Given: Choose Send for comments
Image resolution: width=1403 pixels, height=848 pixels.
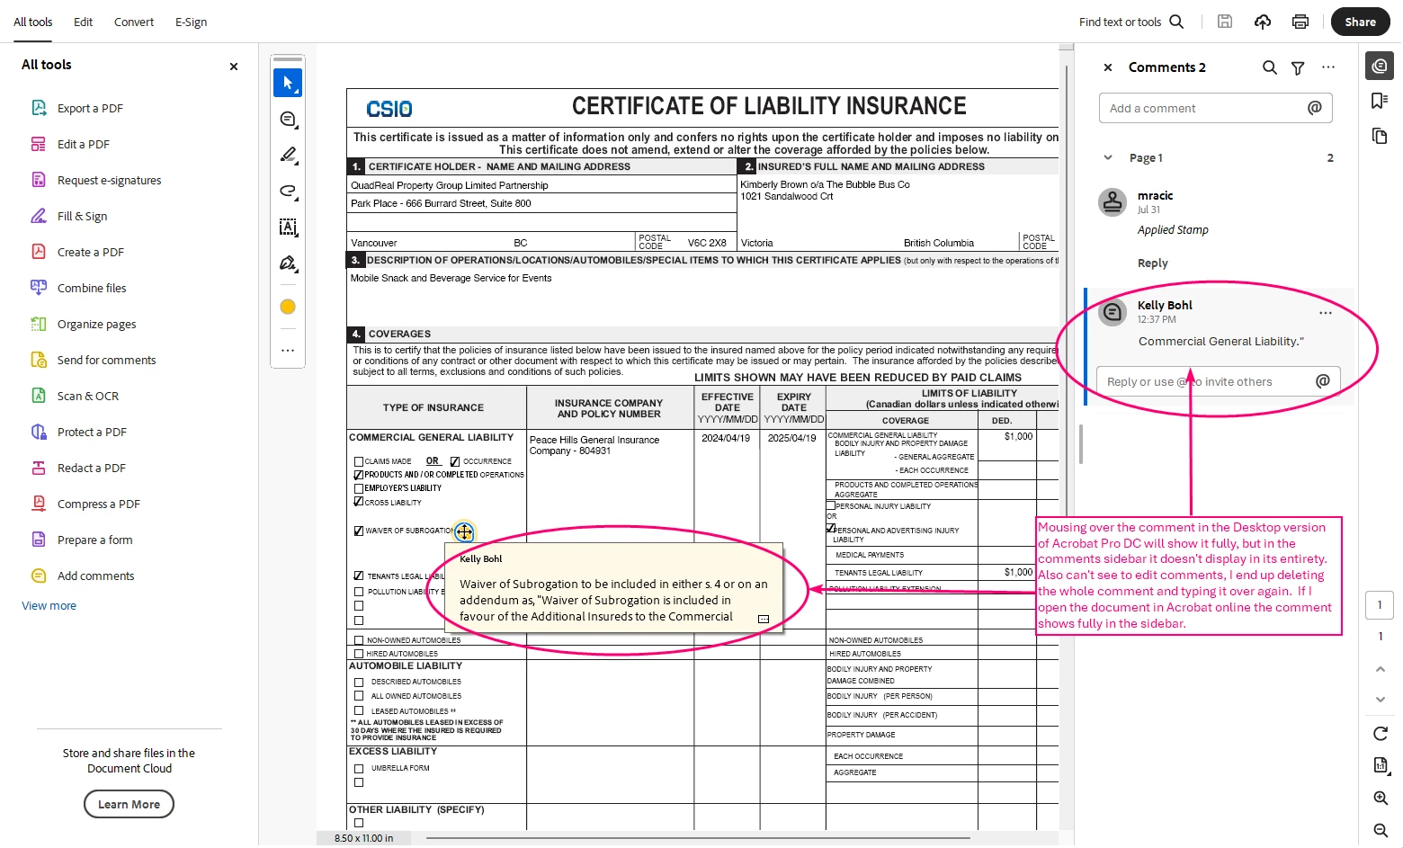Looking at the screenshot, I should [x=106, y=360].
